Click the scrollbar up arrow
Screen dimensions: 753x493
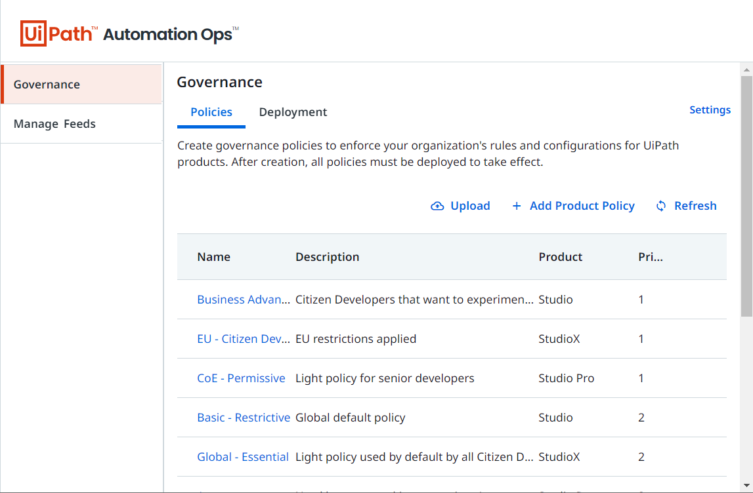coord(746,70)
